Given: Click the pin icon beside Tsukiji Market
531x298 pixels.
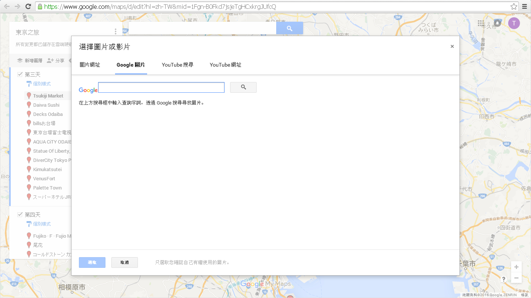Looking at the screenshot, I should point(29,96).
